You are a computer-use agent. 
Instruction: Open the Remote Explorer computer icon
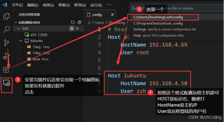pos(7,83)
